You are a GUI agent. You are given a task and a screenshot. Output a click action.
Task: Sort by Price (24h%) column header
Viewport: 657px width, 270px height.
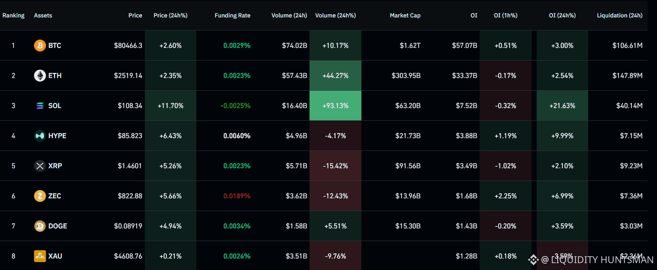(171, 15)
